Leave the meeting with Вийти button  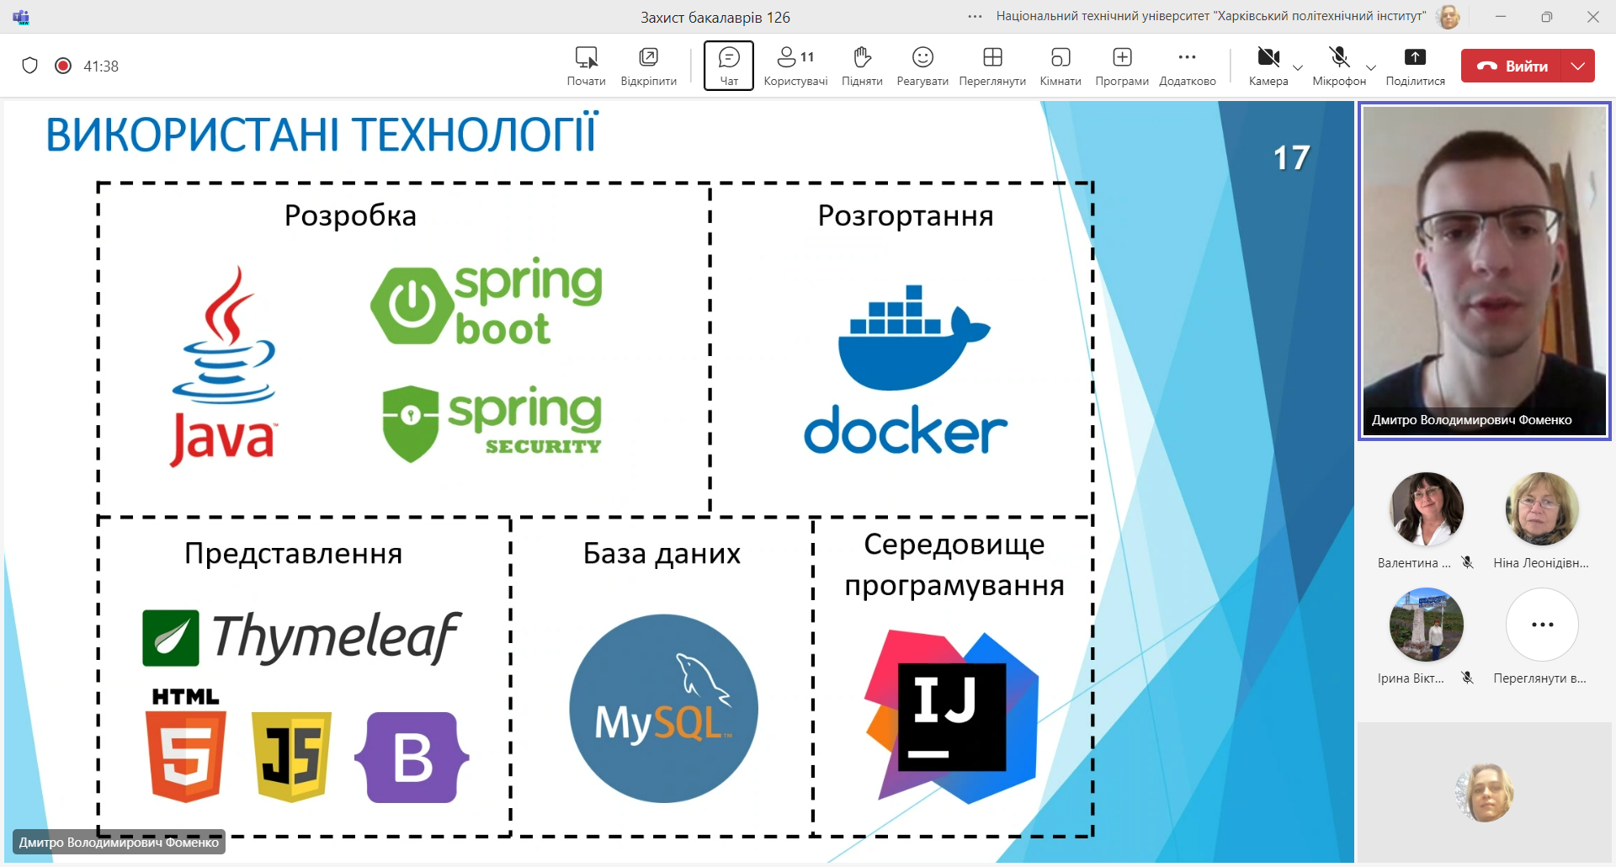point(1512,66)
